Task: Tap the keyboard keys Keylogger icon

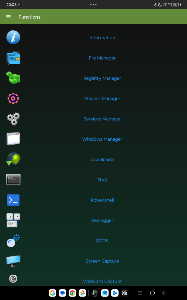Action: pyautogui.click(x=13, y=220)
